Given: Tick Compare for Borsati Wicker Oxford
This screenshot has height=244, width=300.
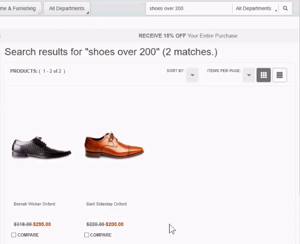Looking at the screenshot, I should [14, 235].
